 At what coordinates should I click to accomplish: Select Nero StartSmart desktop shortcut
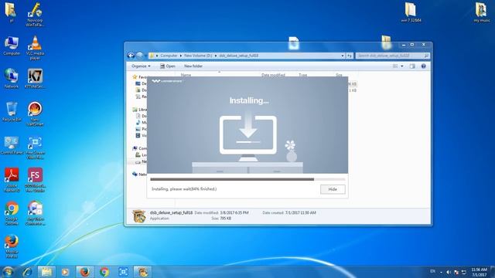click(35, 114)
